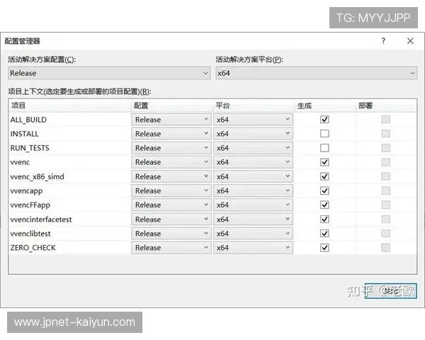Viewport: 425px width, 340px height.
Task: Uncheck build checkbox for vvencapp
Action: pos(324,191)
